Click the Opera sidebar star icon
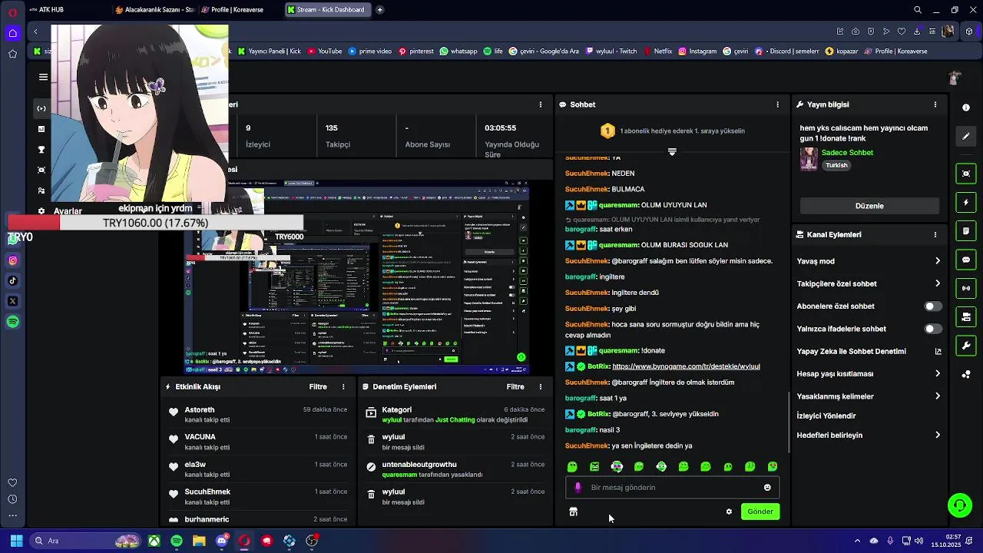Image resolution: width=983 pixels, height=553 pixels. click(x=12, y=54)
